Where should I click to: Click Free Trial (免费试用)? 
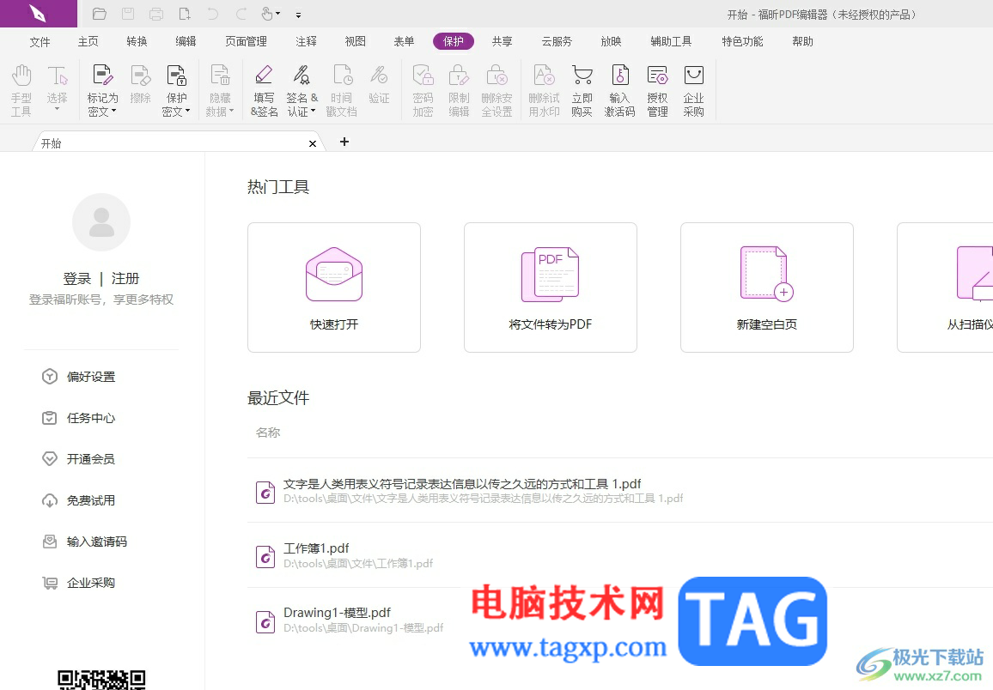point(78,501)
